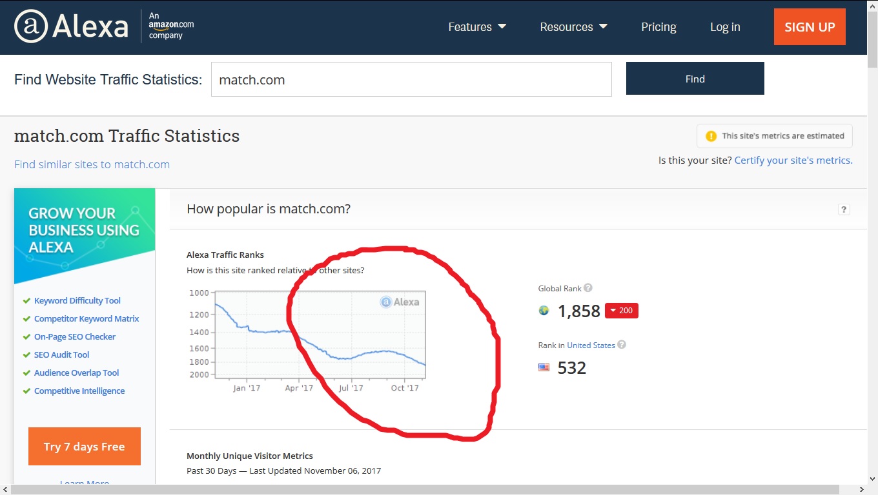Open the Competitive Intelligence link
The width and height of the screenshot is (878, 495).
79,391
